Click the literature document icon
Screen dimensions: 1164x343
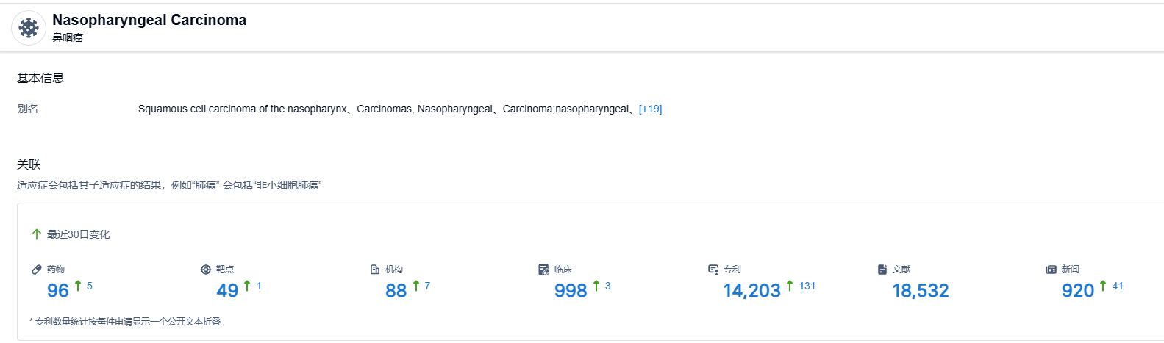pyautogui.click(x=882, y=270)
